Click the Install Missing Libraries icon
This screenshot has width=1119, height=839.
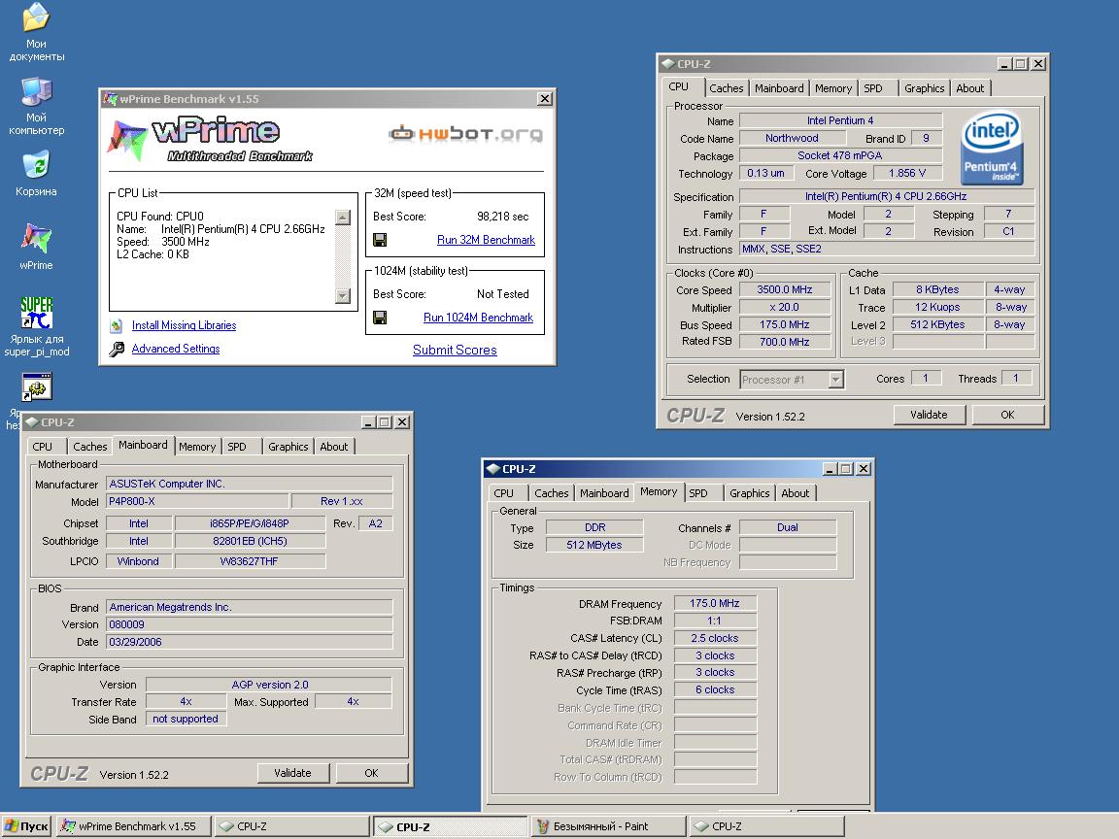pyautogui.click(x=117, y=325)
